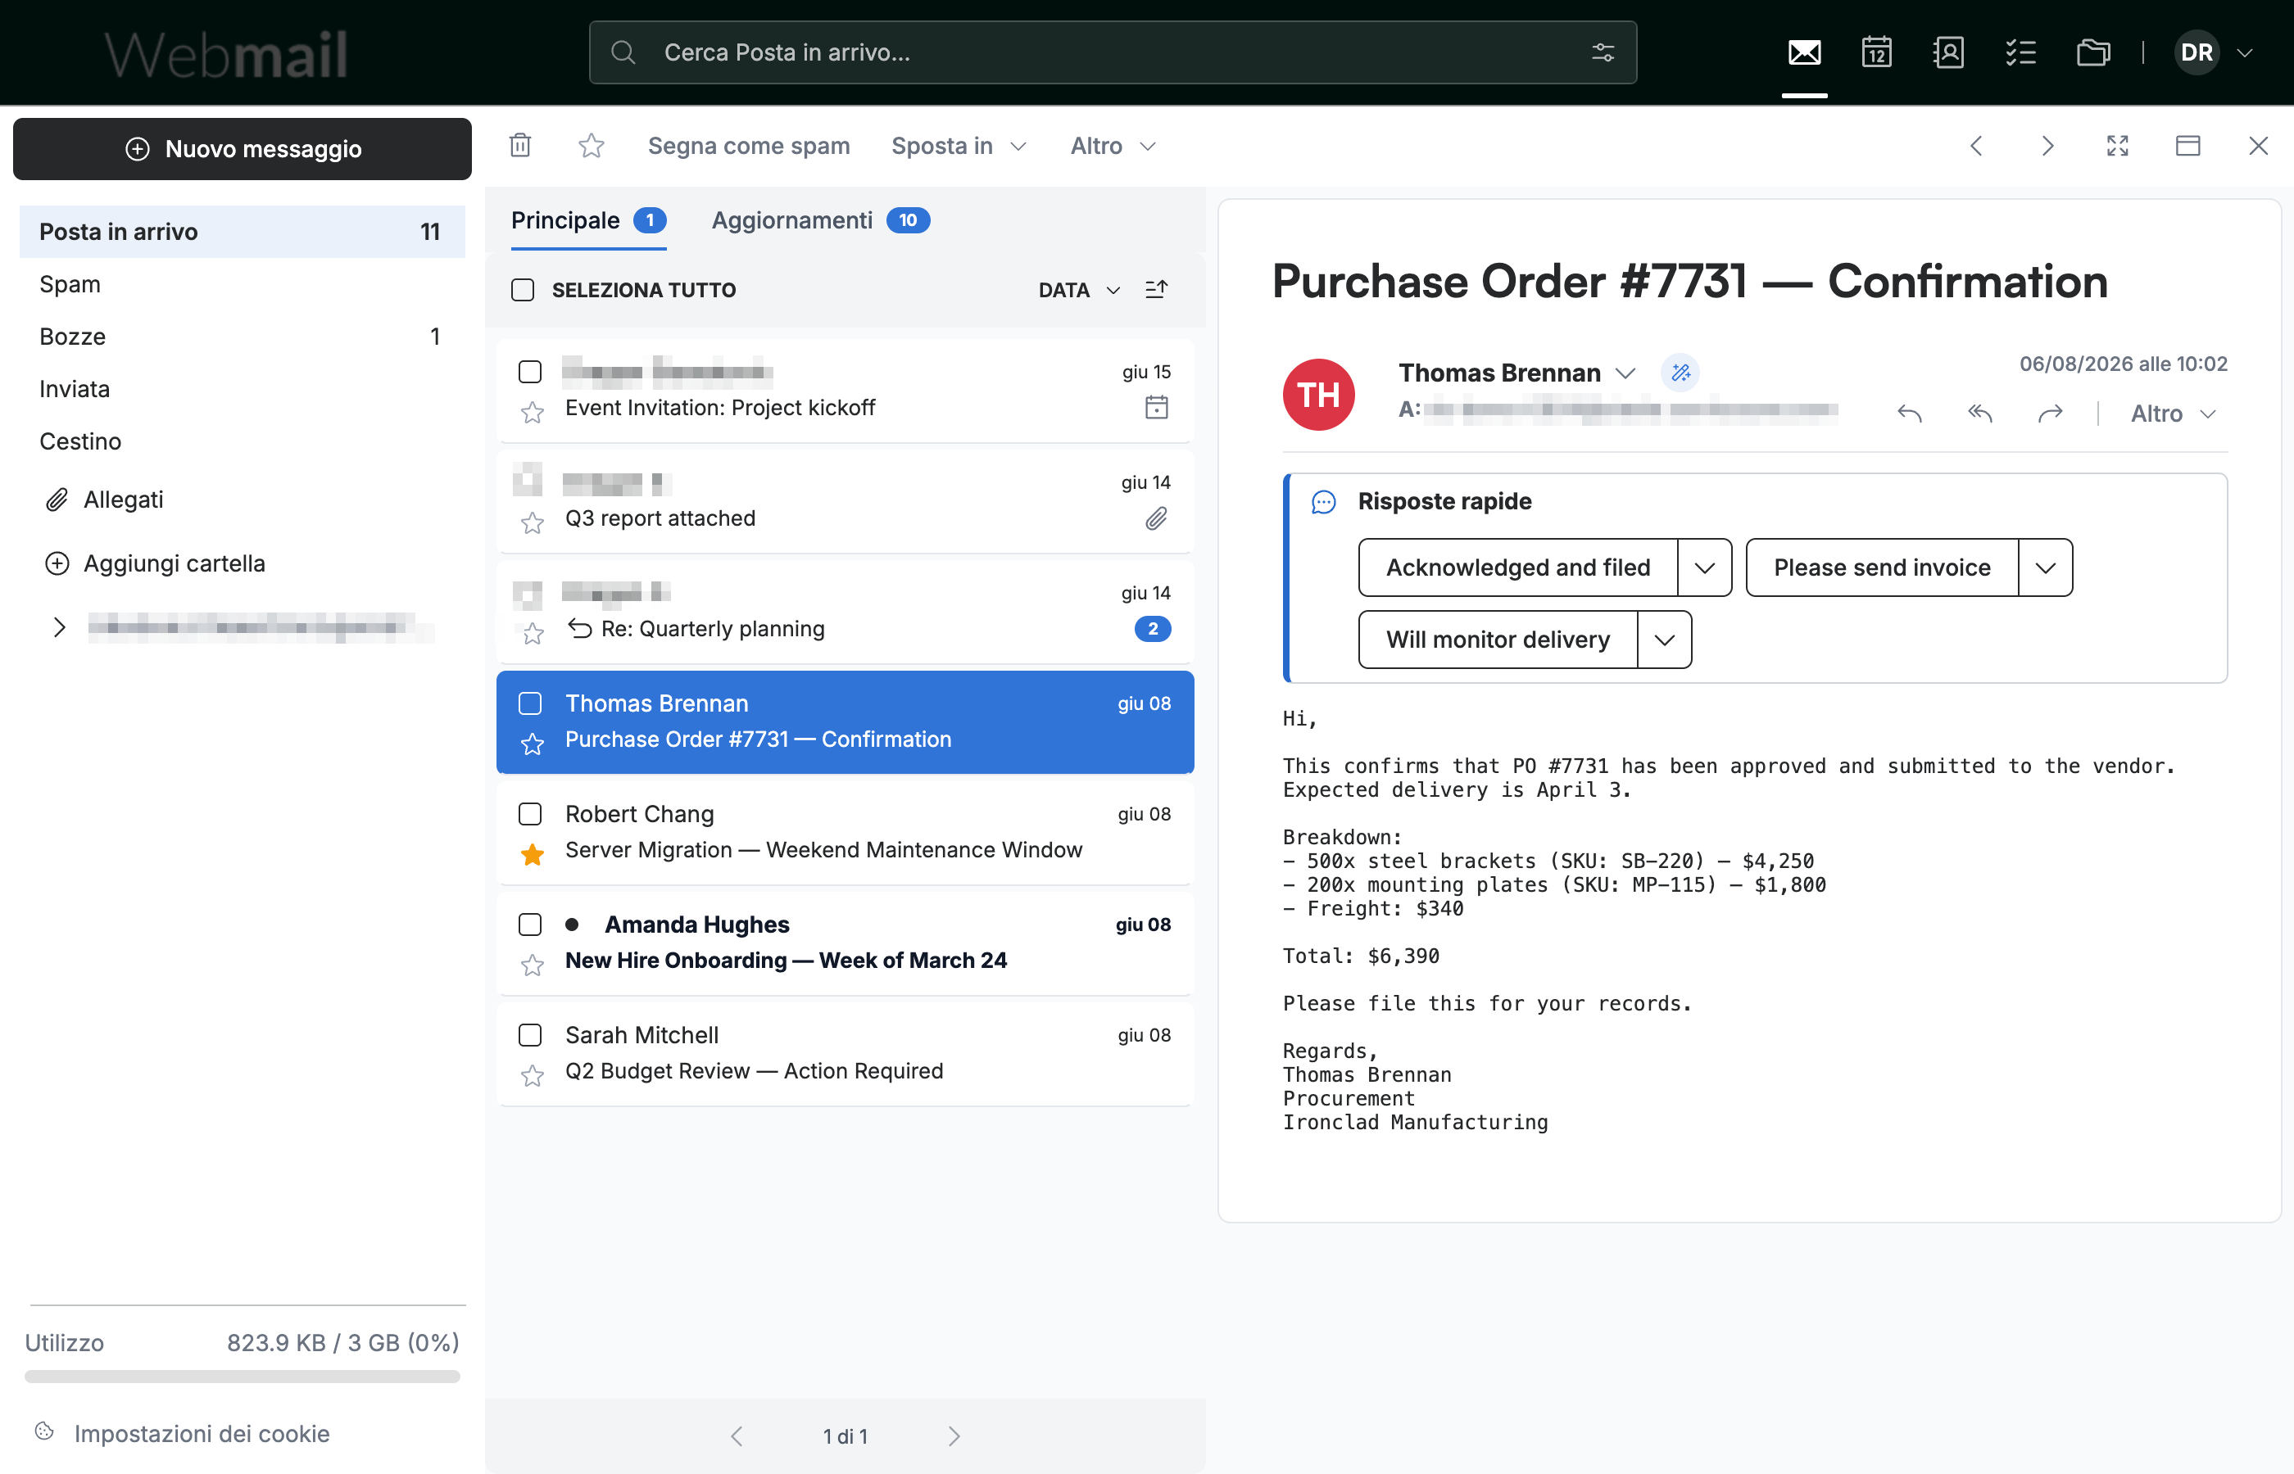
Task: Go to previous message arrow
Action: point(1976,146)
